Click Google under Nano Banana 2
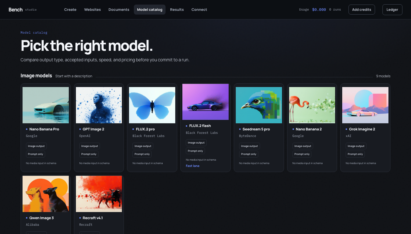The image size is (411, 234). pos(298,136)
